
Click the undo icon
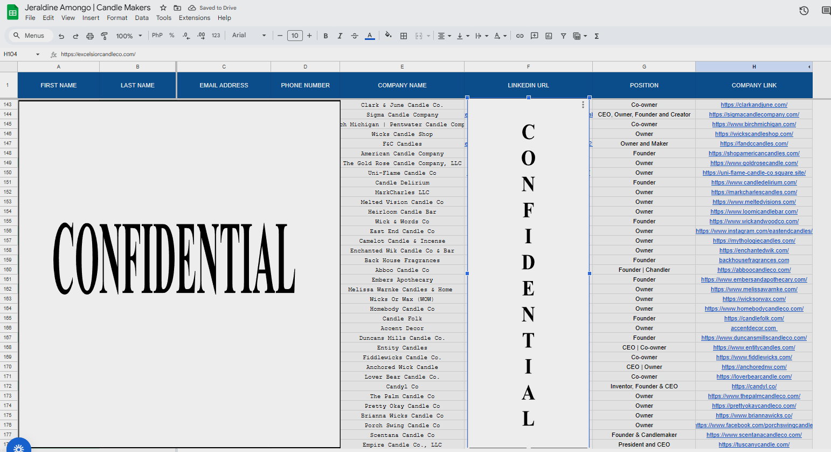[61, 36]
